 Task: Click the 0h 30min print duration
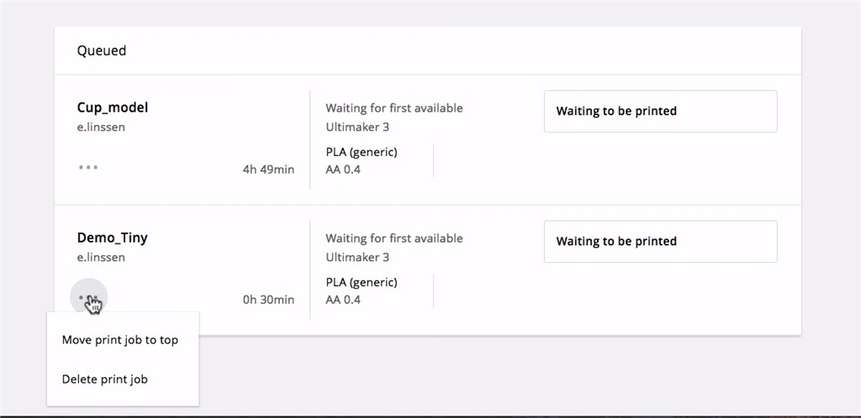pos(268,300)
